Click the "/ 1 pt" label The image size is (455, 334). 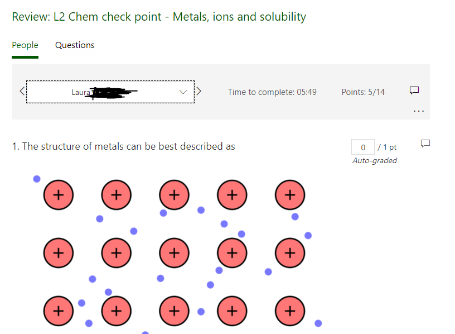pyautogui.click(x=388, y=147)
